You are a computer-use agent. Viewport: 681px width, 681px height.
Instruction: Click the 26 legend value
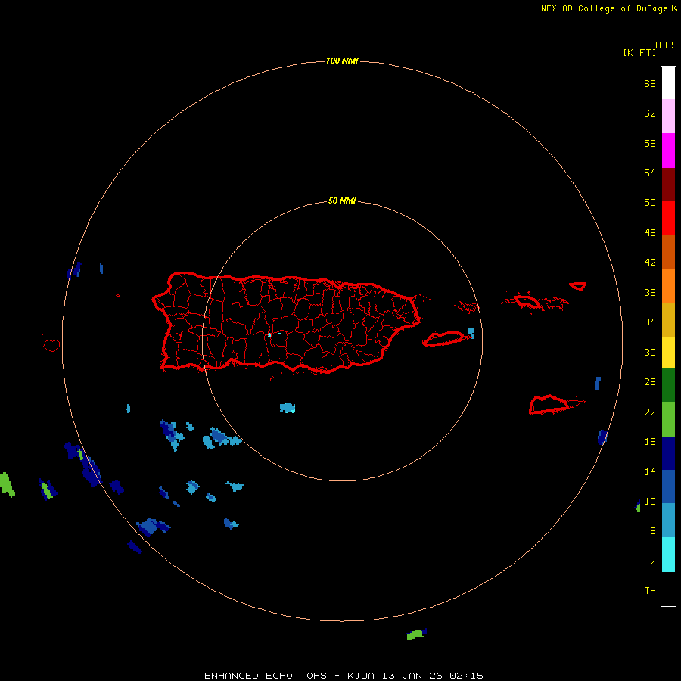tap(650, 382)
